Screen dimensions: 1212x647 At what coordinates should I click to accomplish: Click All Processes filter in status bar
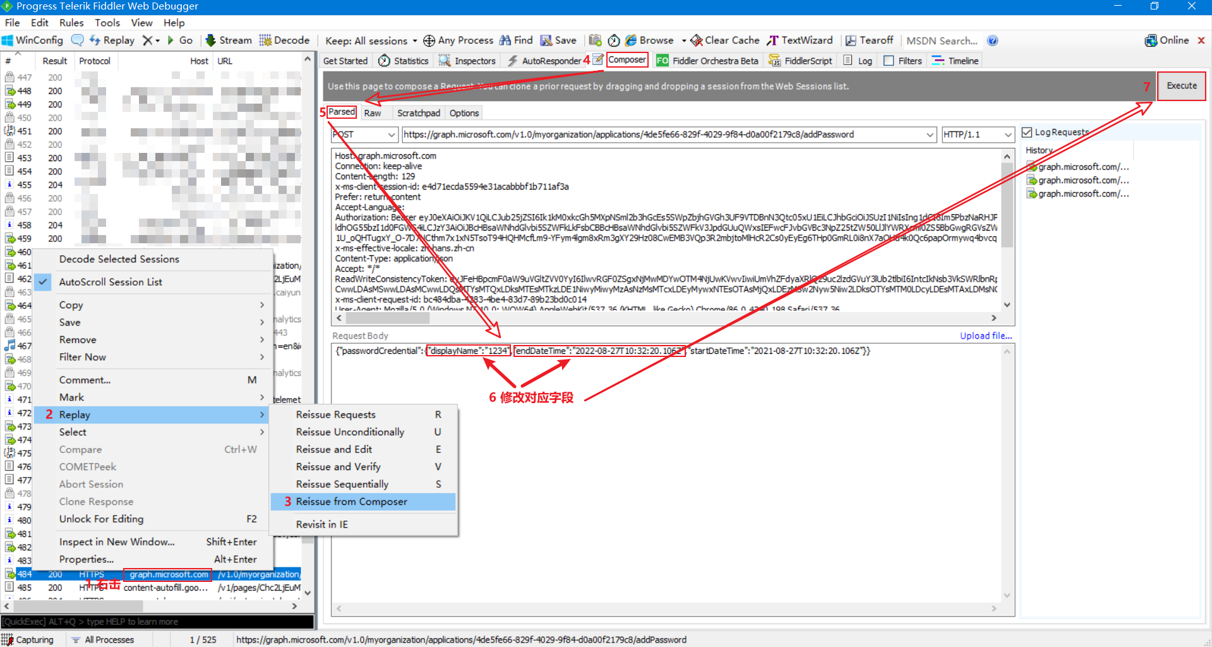coord(102,639)
